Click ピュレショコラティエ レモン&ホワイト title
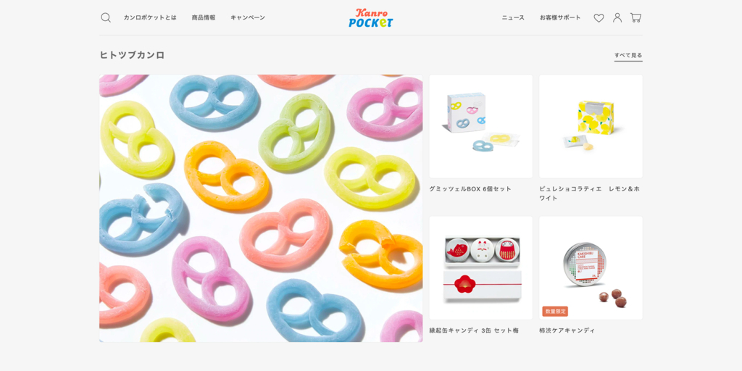 [x=589, y=193]
